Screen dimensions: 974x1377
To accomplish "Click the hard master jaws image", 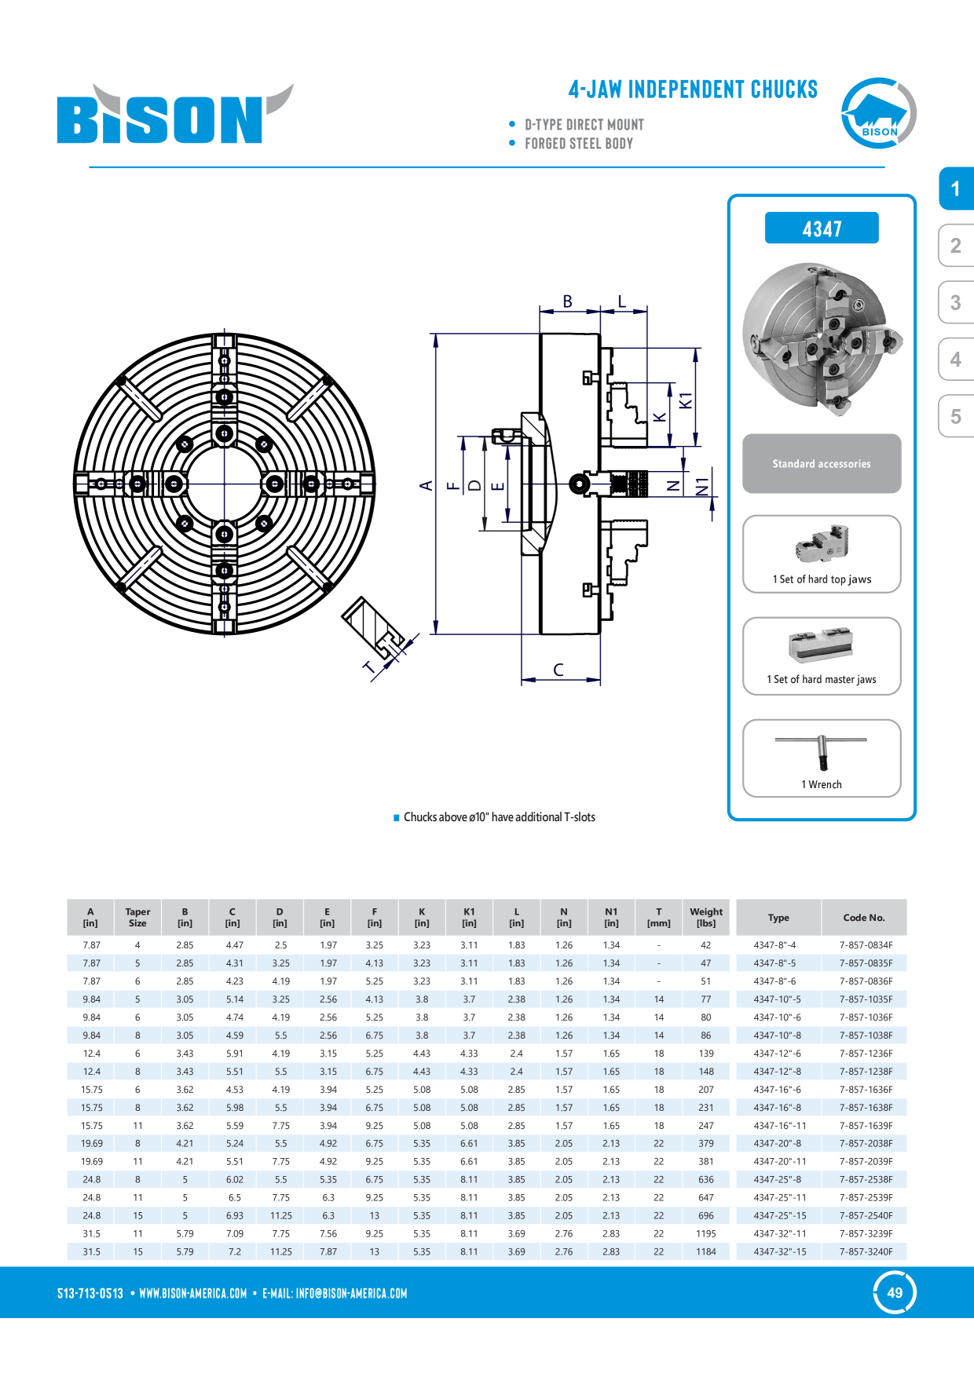I will coord(822,645).
